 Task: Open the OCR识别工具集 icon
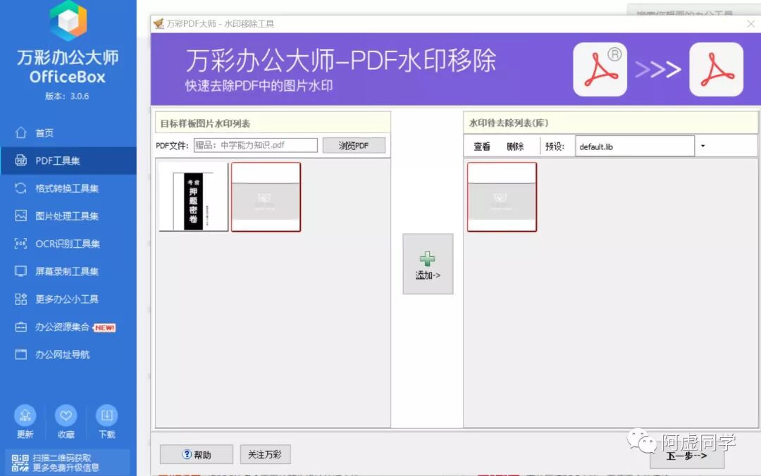pos(21,243)
